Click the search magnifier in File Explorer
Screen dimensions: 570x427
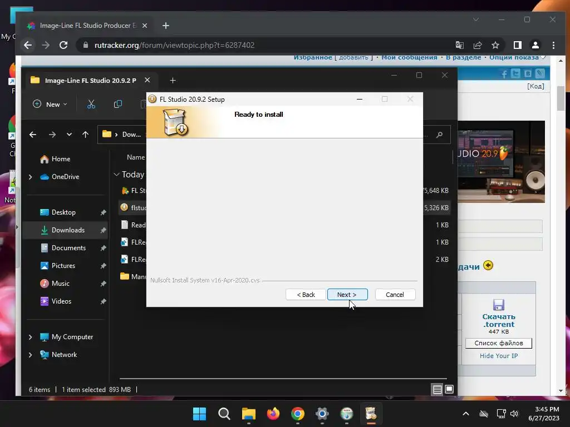tap(439, 135)
